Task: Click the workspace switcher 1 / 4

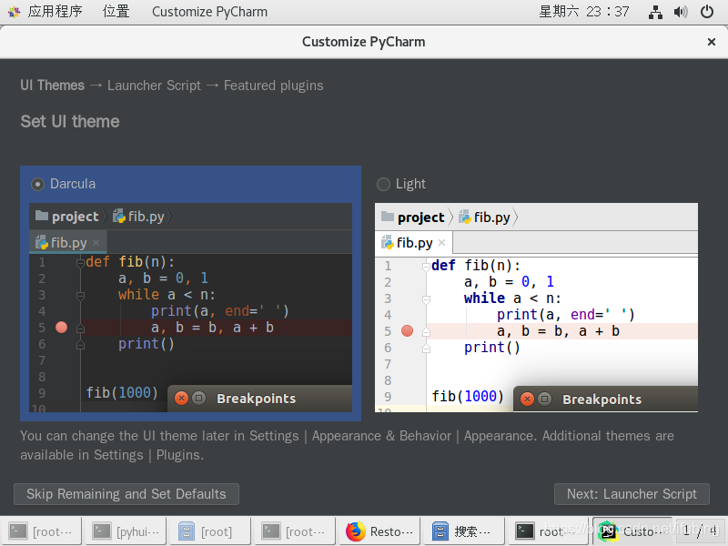Action: coord(701,531)
